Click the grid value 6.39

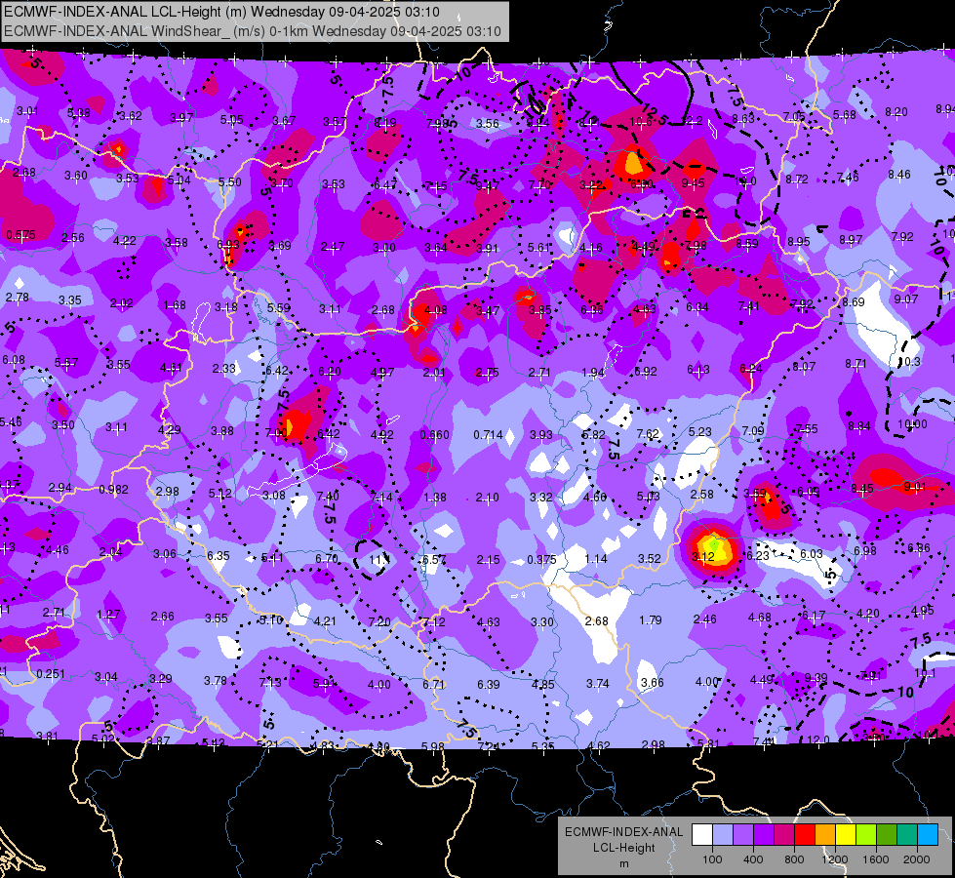pos(489,685)
